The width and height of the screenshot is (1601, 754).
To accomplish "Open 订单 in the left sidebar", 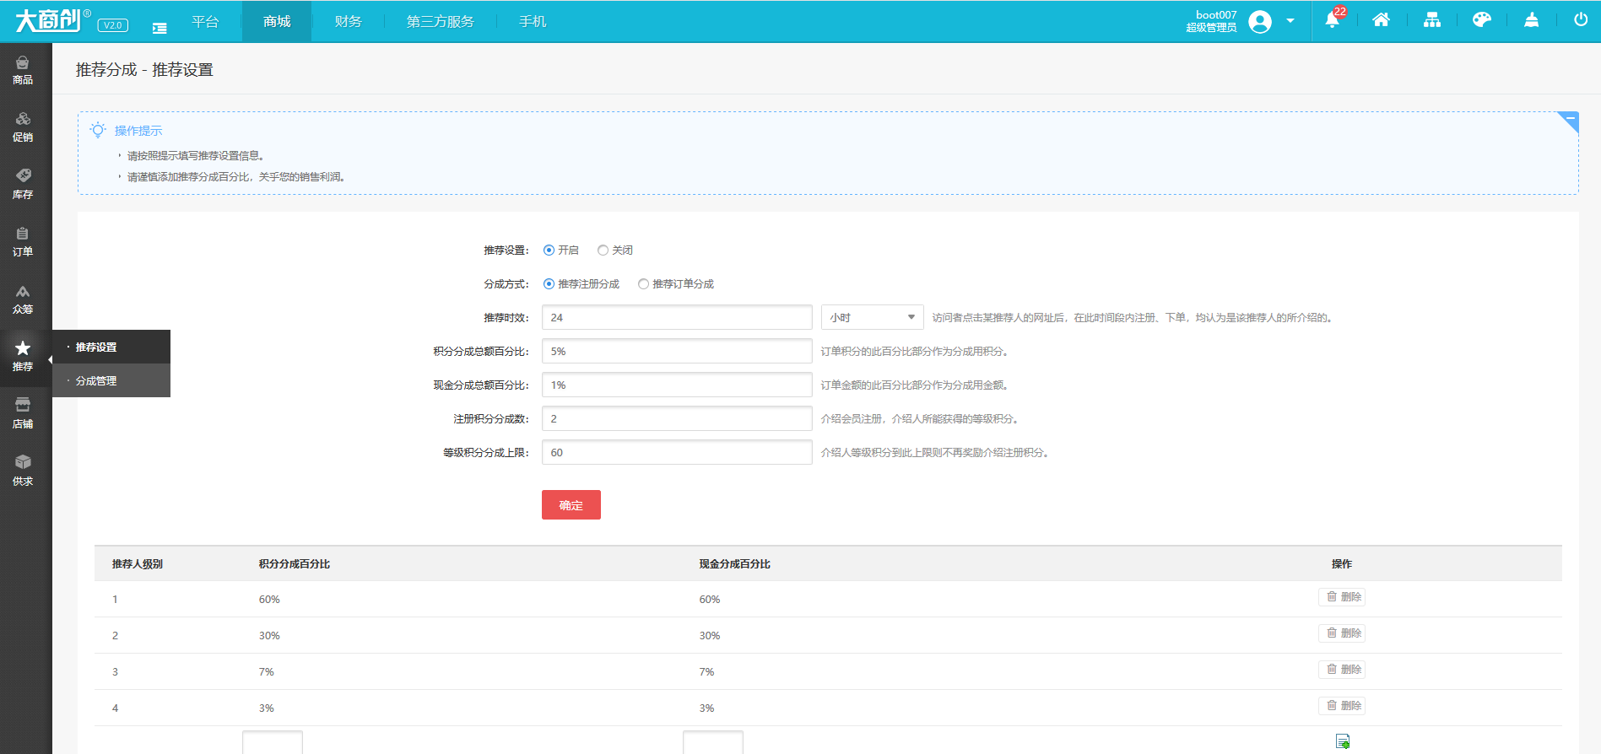I will tap(23, 242).
